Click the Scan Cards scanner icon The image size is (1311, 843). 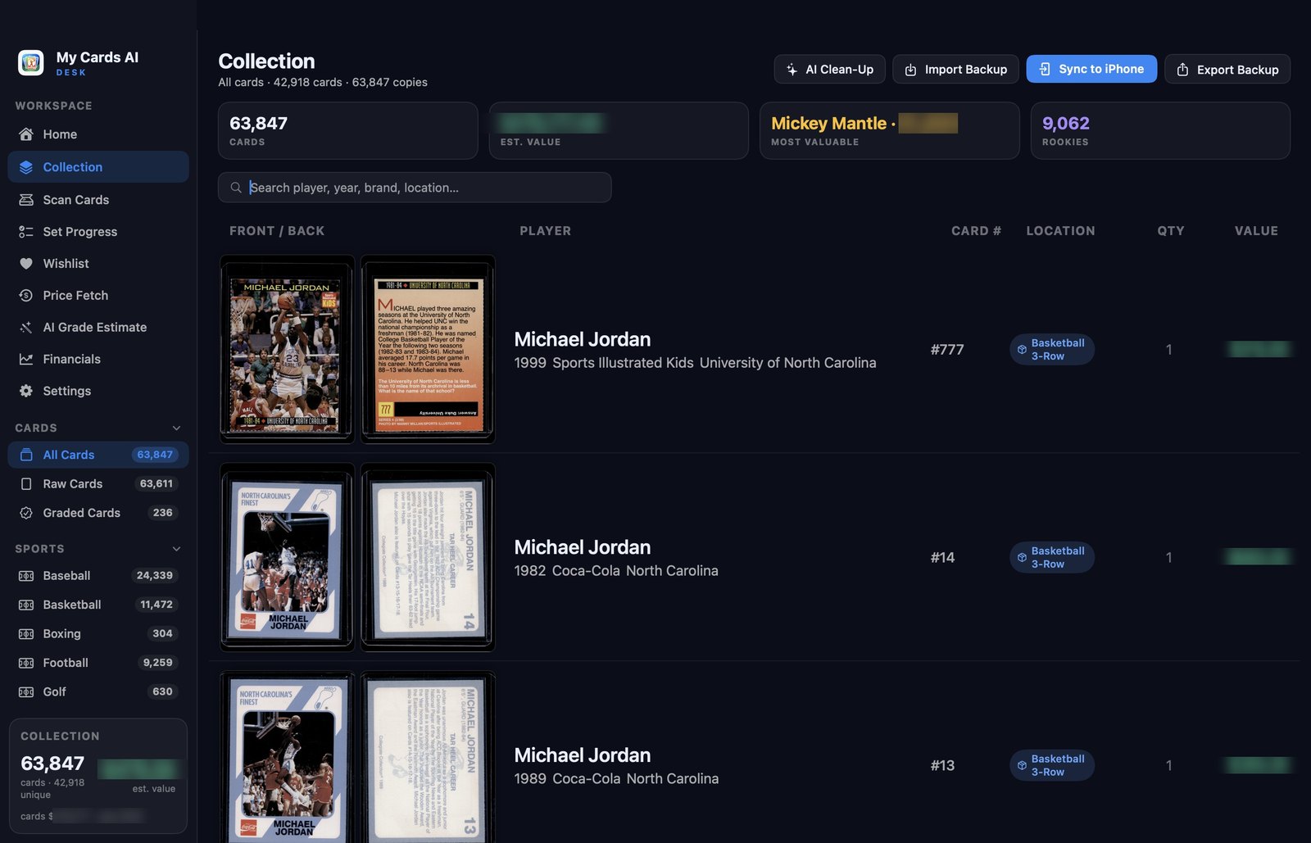(26, 200)
